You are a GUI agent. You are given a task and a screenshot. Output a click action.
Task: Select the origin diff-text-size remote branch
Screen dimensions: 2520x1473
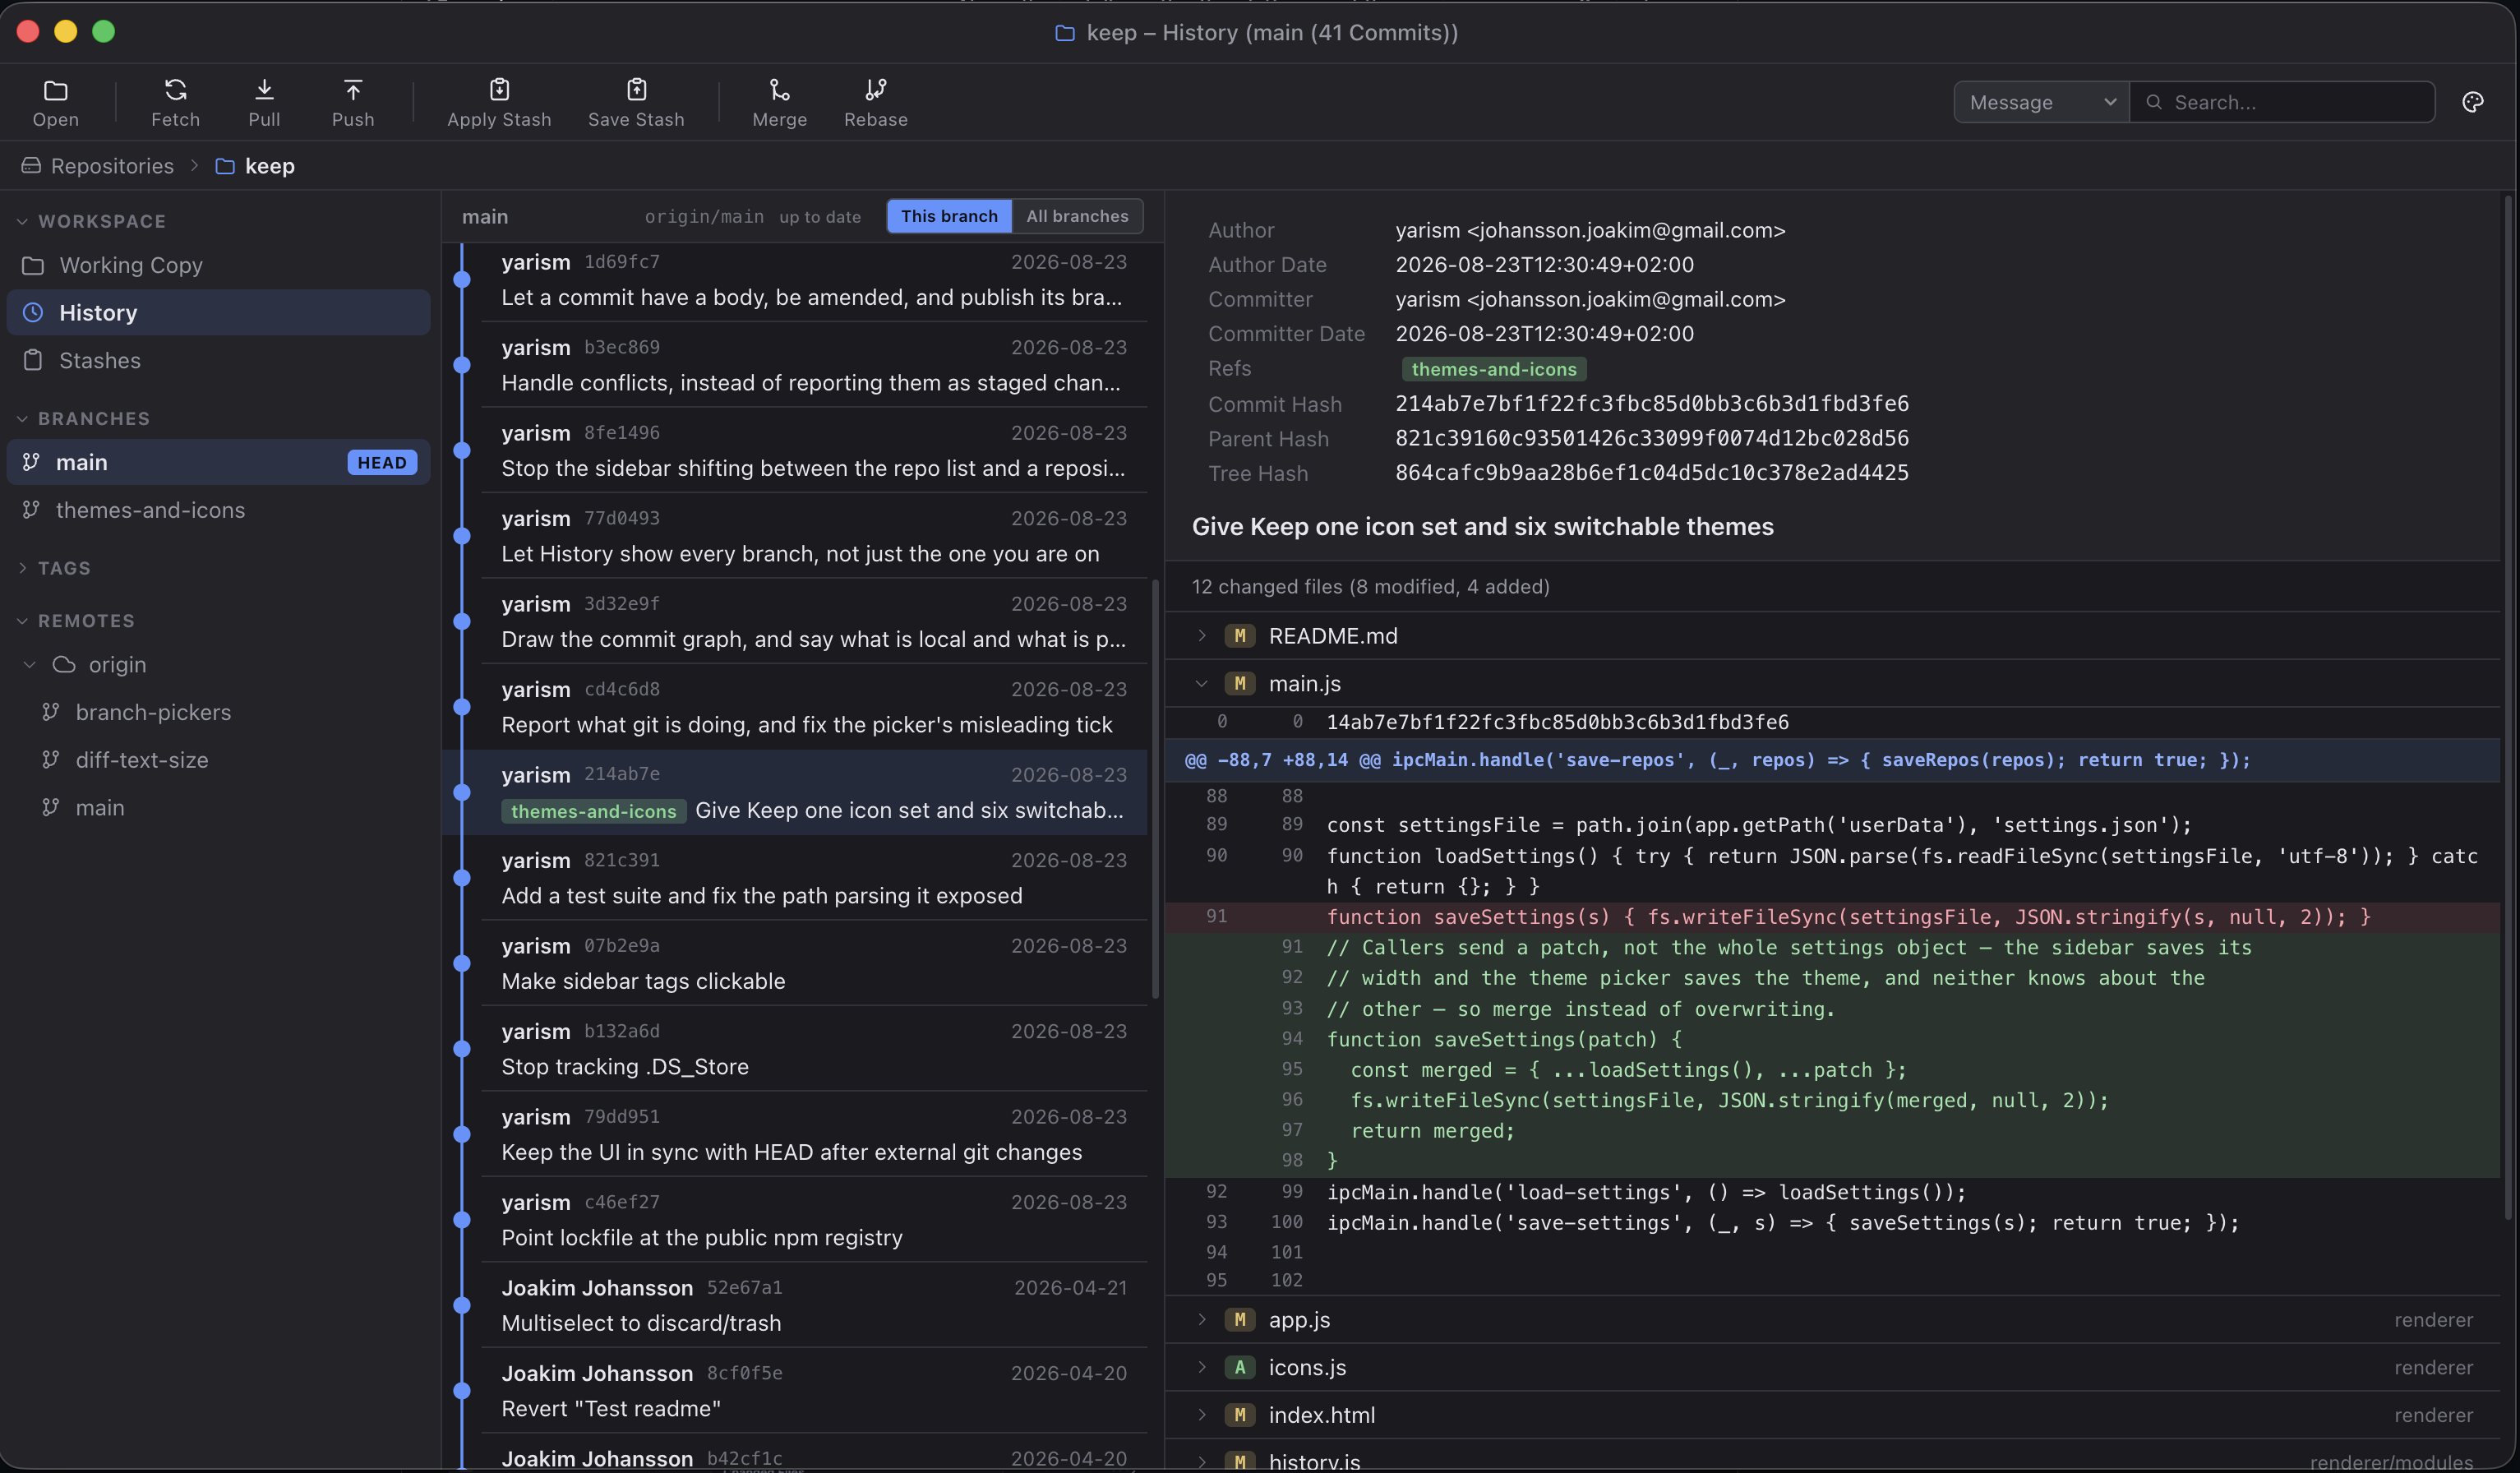click(218, 760)
